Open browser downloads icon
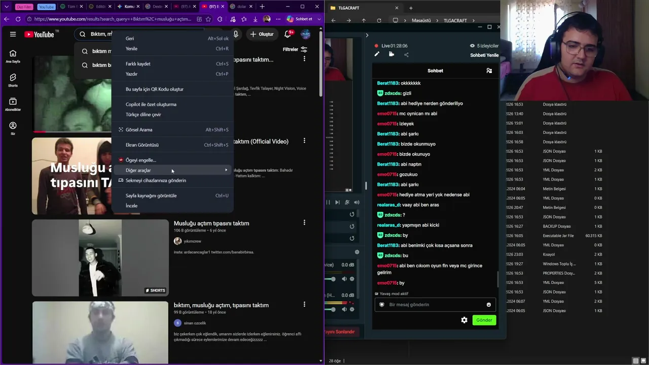Image resolution: width=649 pixels, height=365 pixels. click(255, 19)
